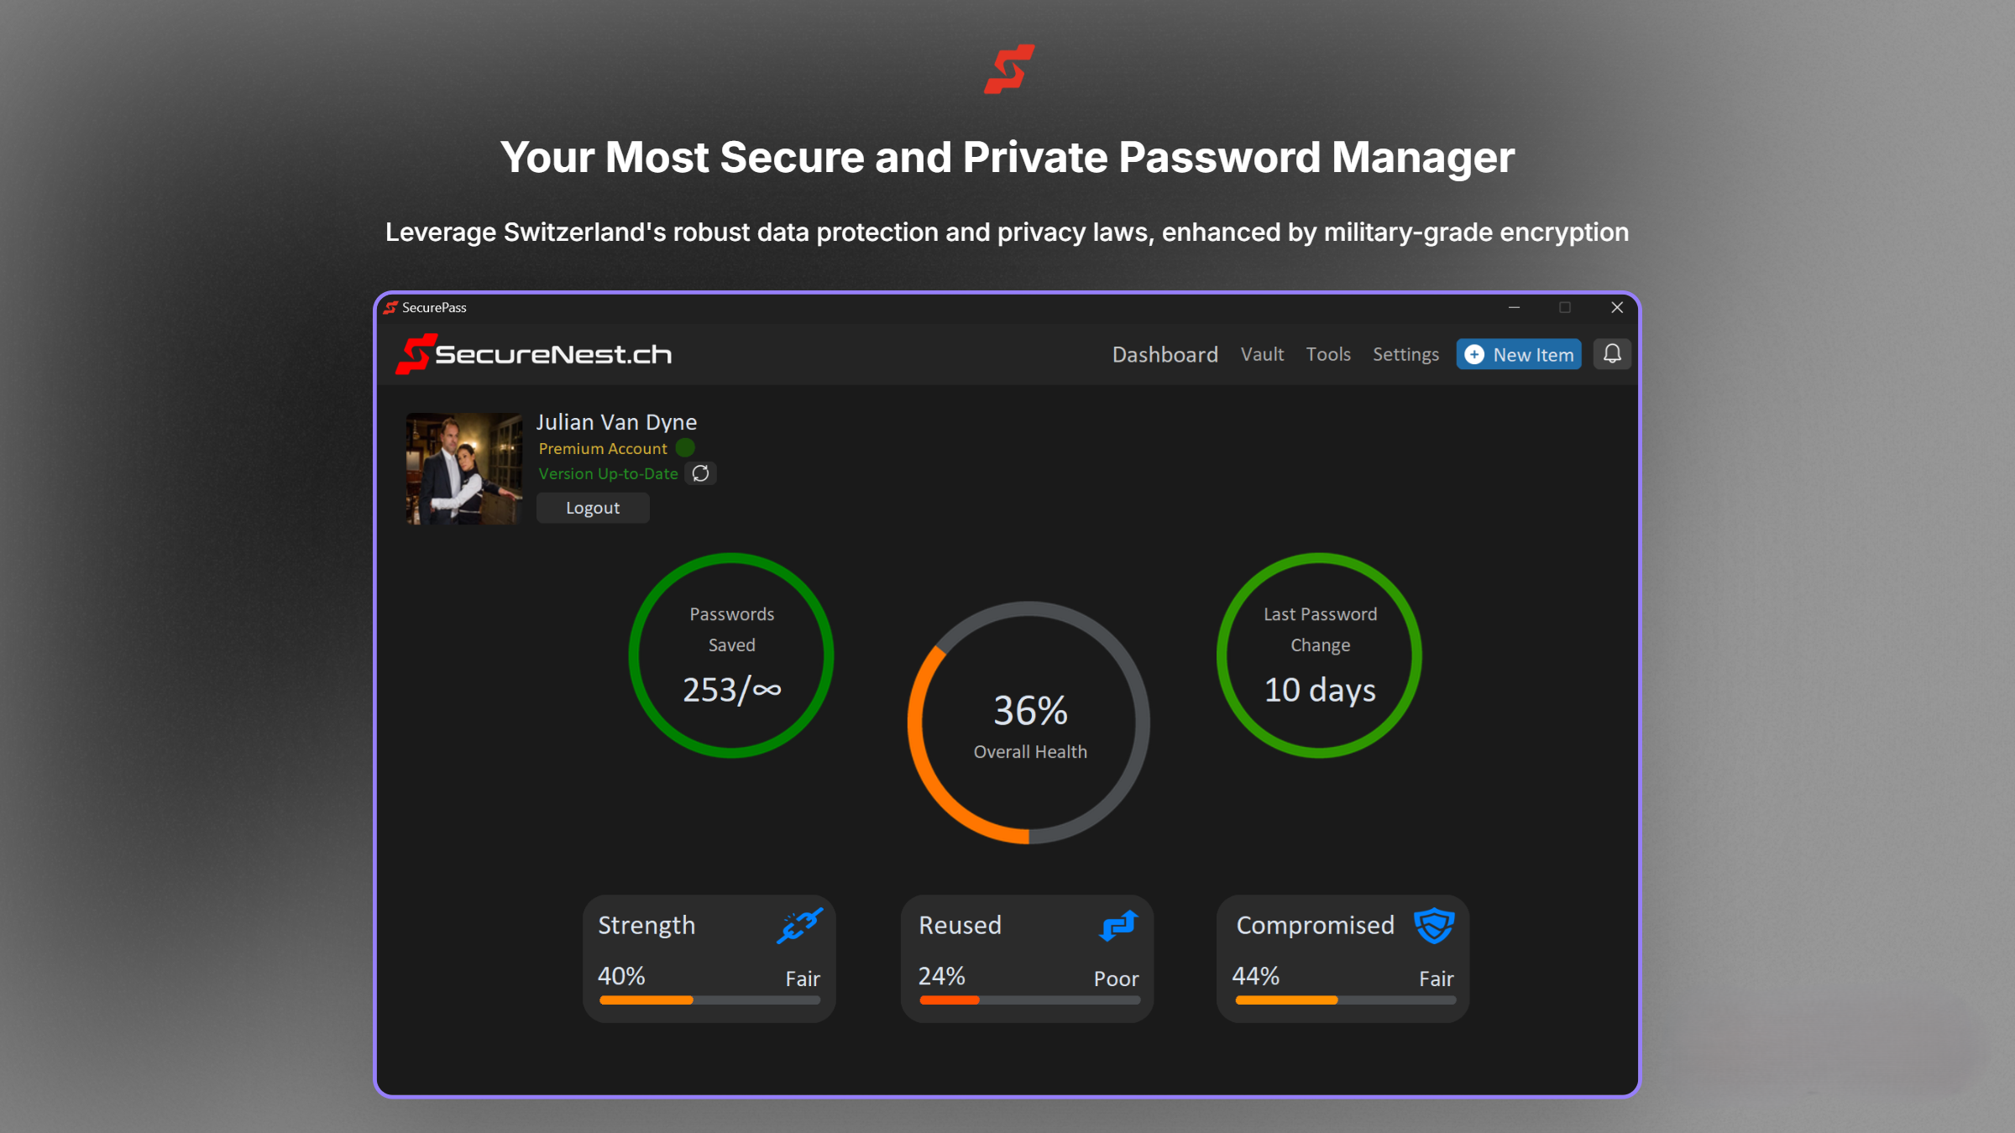Click the Reused 24% progress bar
The height and width of the screenshot is (1133, 2015).
pos(1029,1000)
